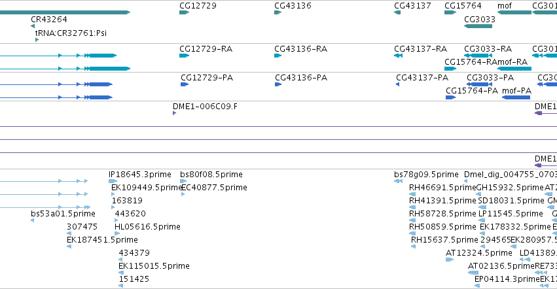
Task: Click the AT12324.5prime EST glyph
Action: [450, 260]
